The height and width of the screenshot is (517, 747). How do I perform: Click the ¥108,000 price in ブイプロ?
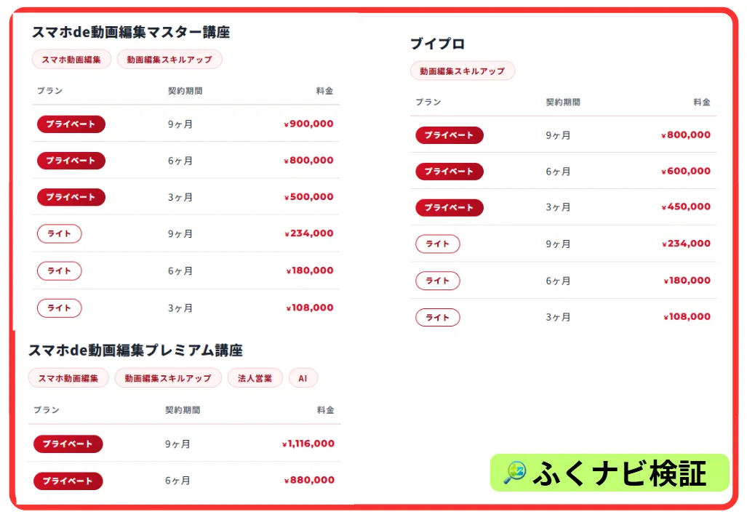click(x=687, y=316)
